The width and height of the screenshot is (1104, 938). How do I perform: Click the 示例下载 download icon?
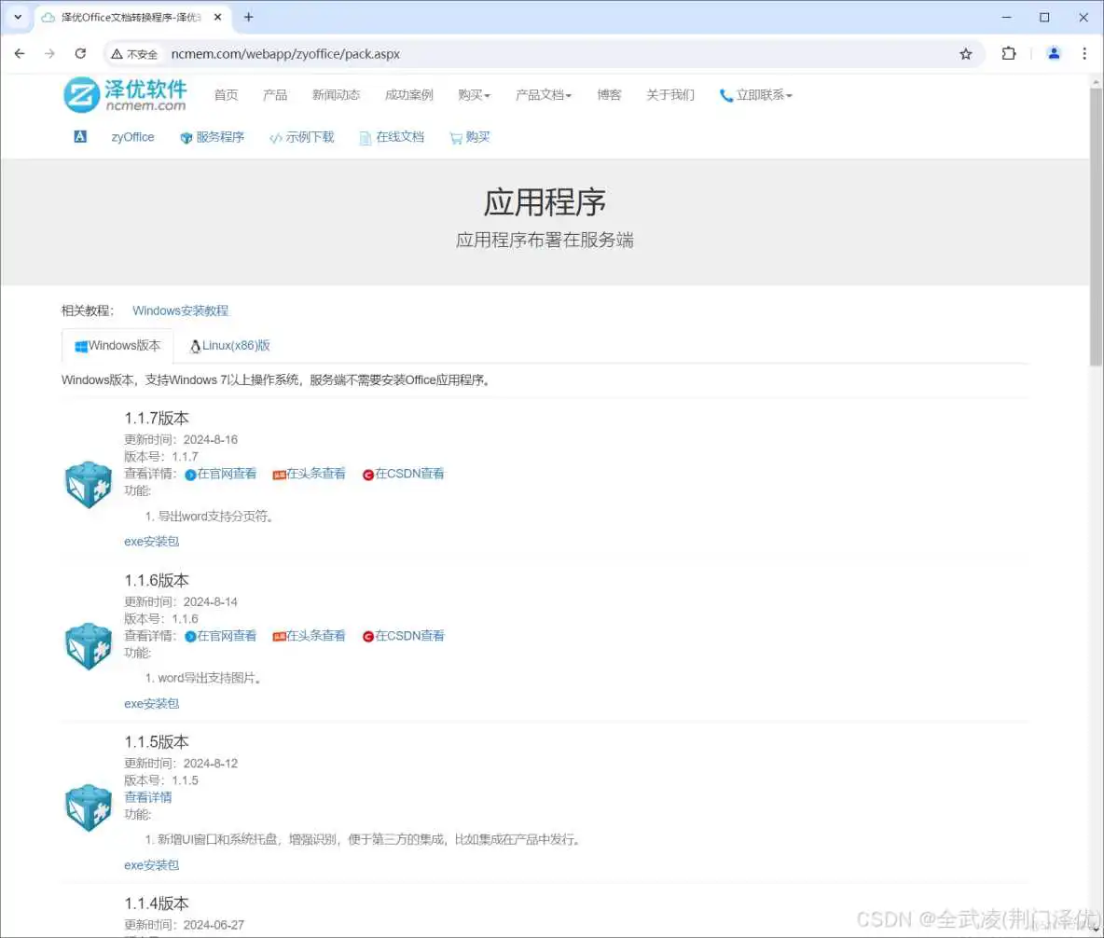click(274, 137)
